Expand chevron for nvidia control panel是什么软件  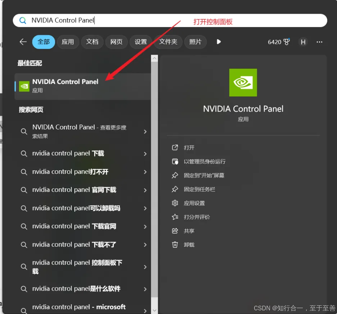[145, 289]
